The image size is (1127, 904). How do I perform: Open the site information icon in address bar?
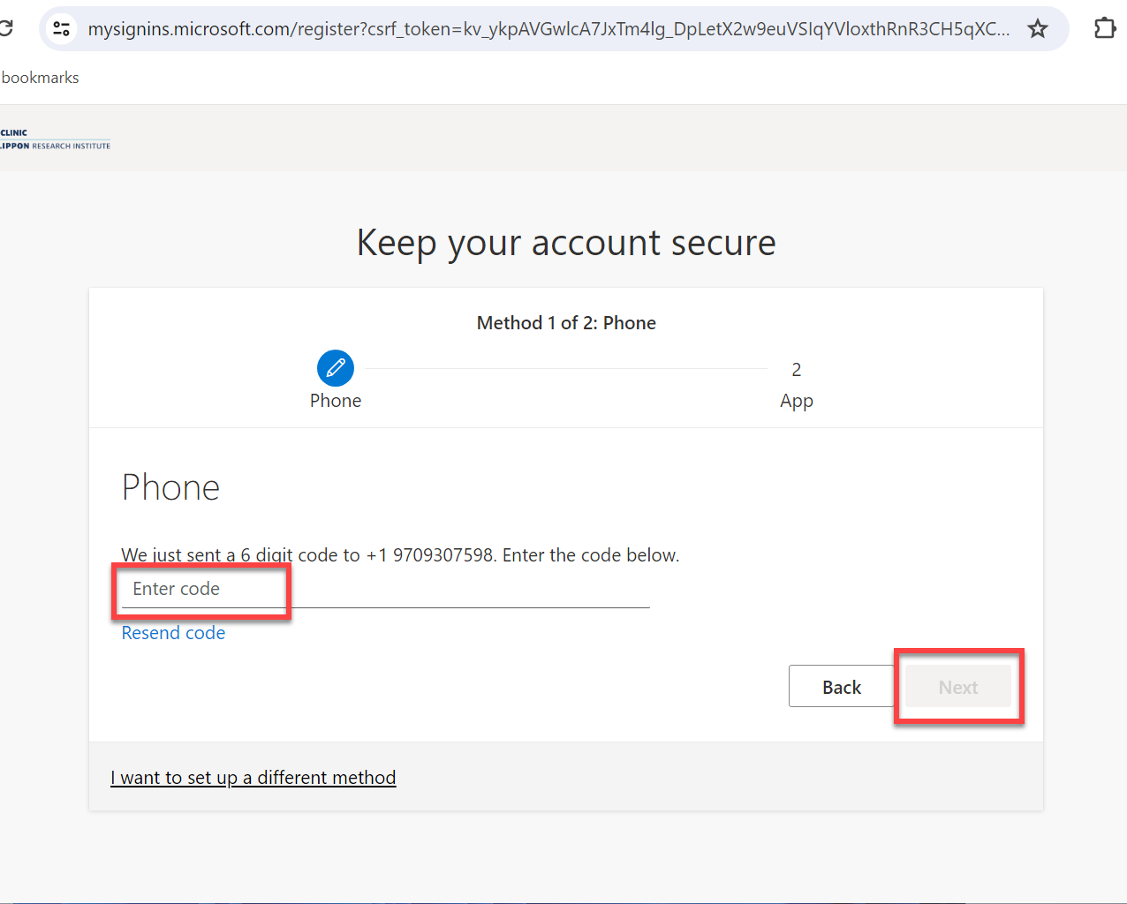[x=62, y=29]
